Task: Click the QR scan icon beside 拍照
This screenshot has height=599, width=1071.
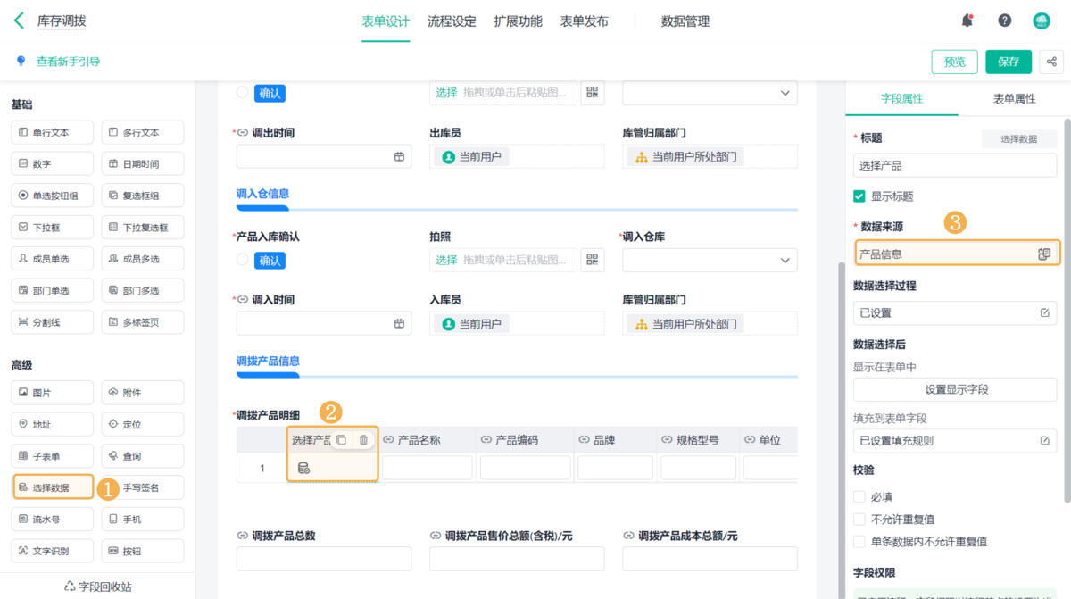Action: tap(593, 260)
